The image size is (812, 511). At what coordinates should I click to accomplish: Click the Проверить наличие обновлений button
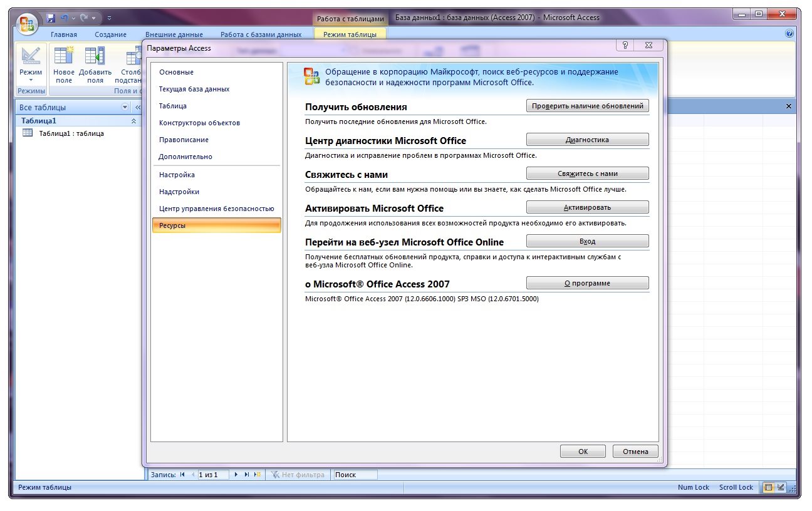(x=587, y=106)
